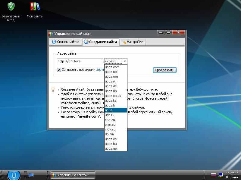Open the Безопасный вход desktop shortcut
Image resolution: width=241 pixels, height=180 pixels.
pos(11,11)
